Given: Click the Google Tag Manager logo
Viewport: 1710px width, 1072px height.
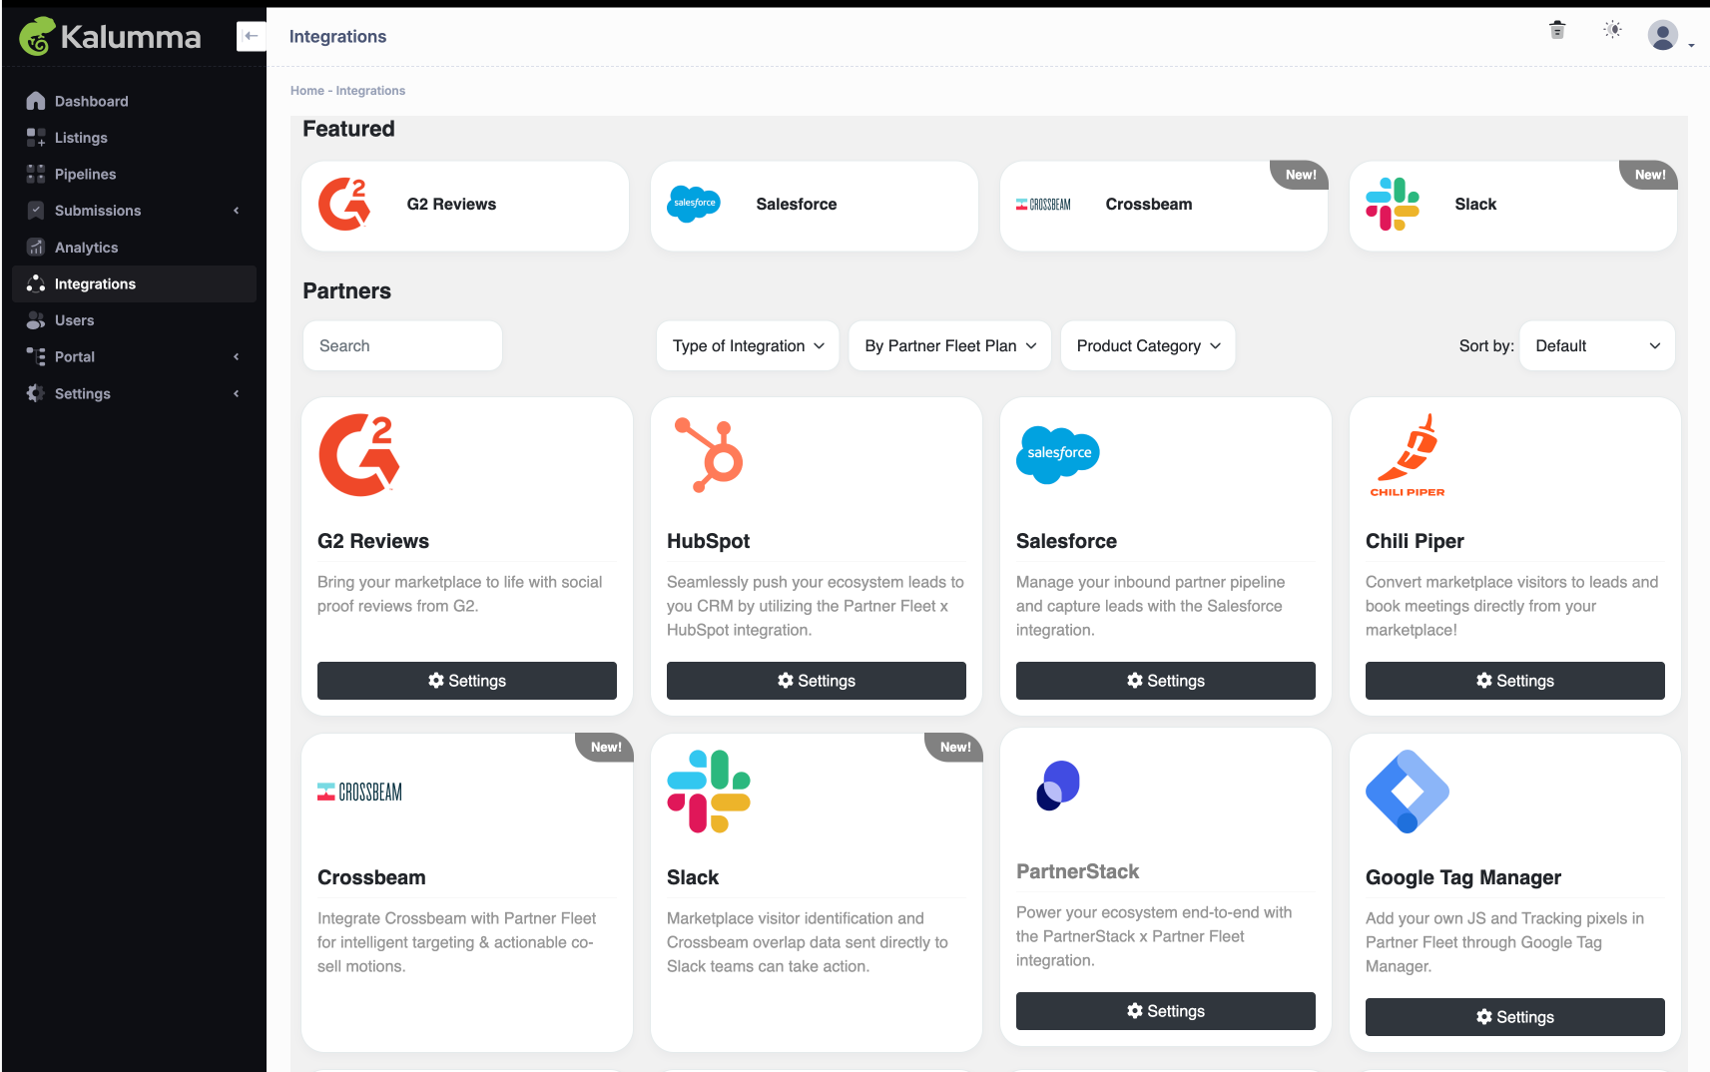Looking at the screenshot, I should click(x=1408, y=792).
